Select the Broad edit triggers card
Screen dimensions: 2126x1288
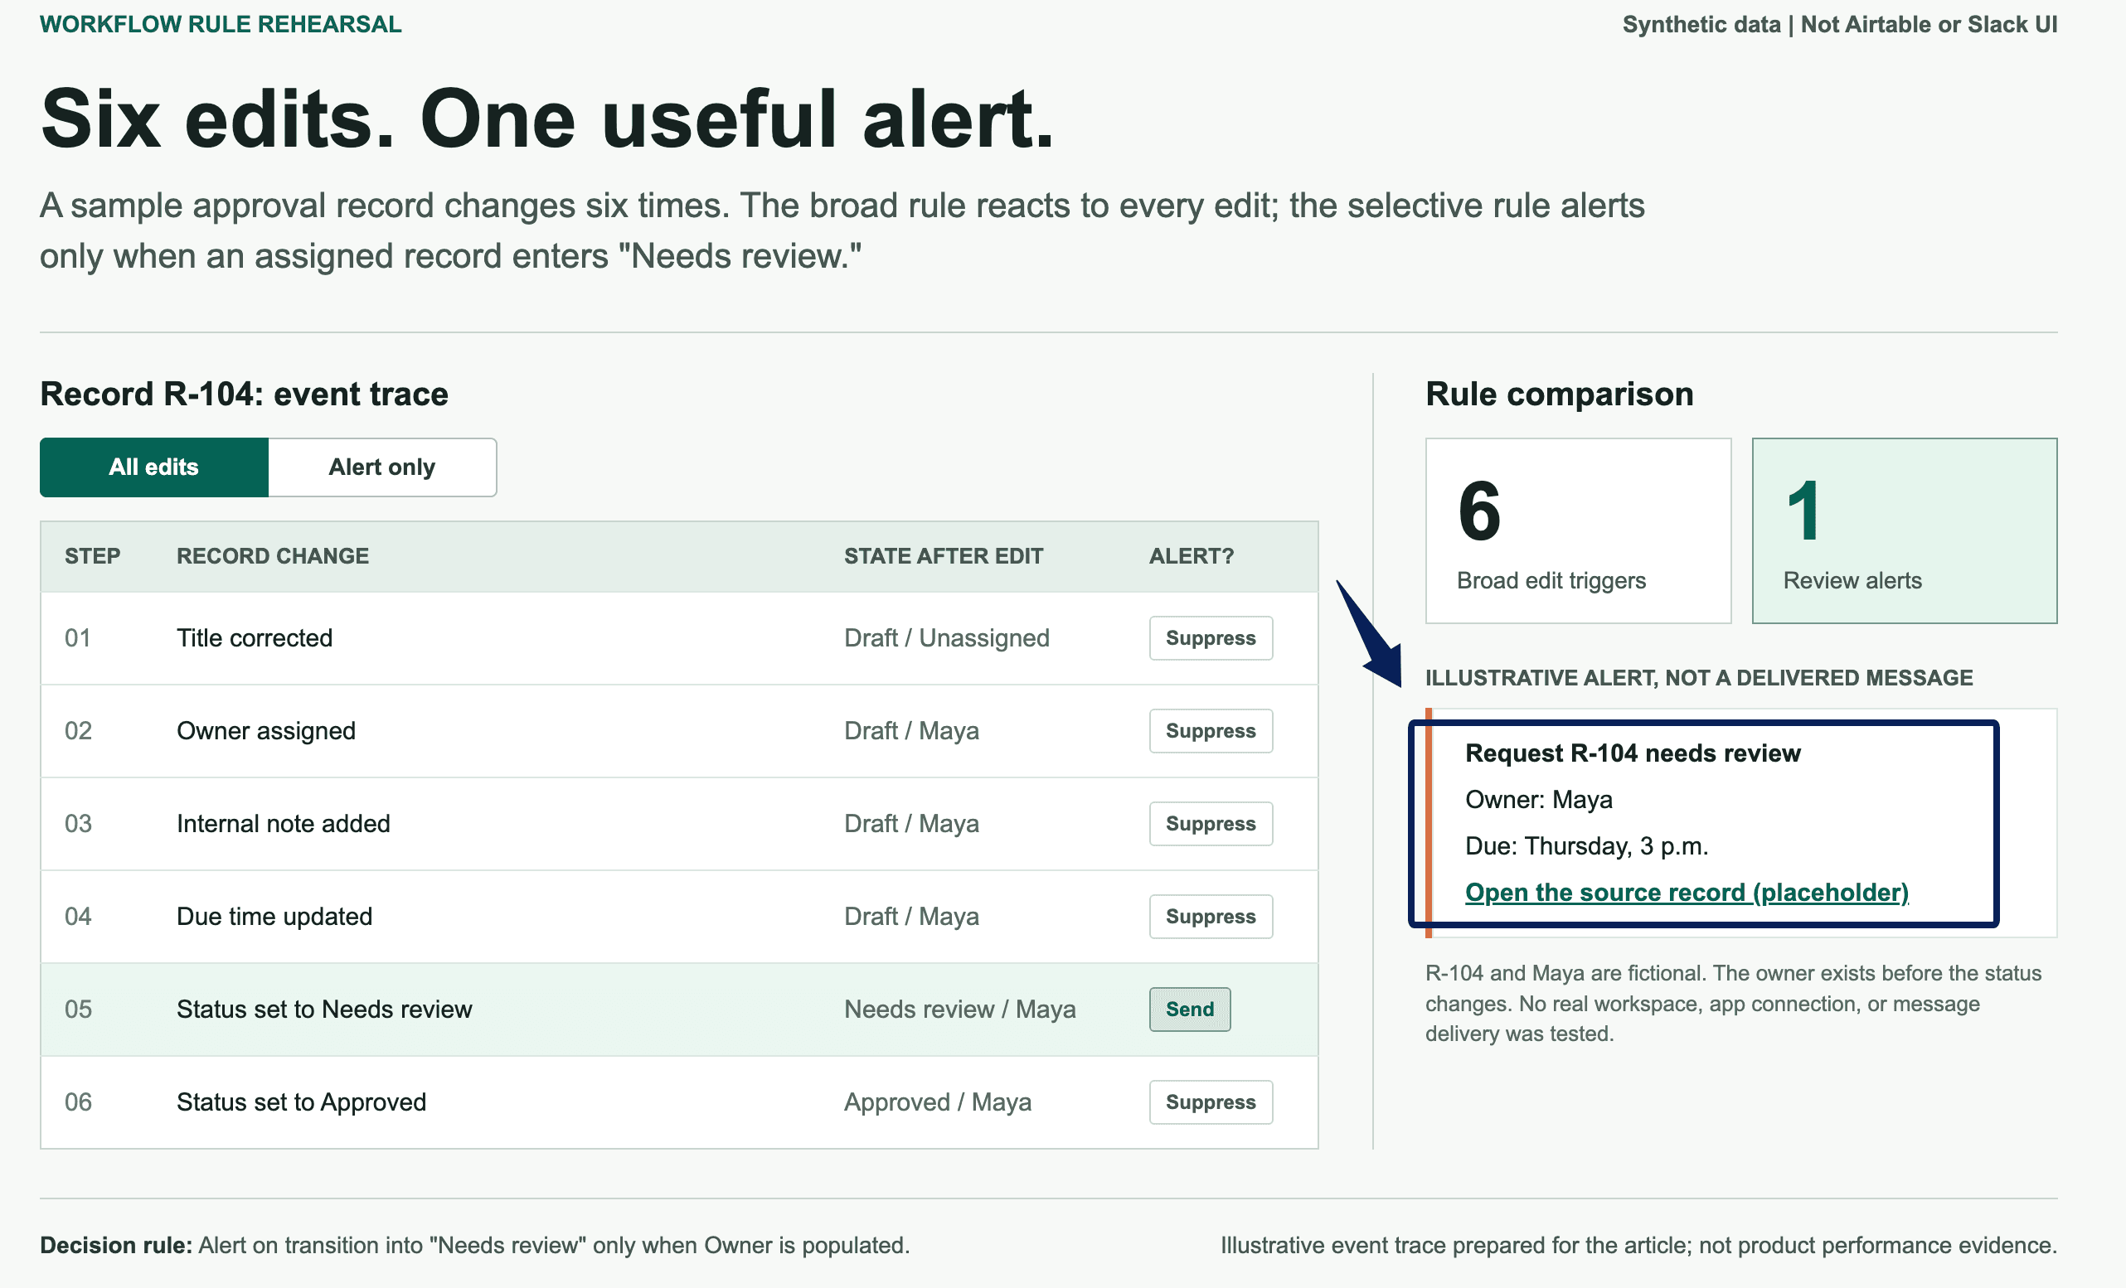(1578, 530)
